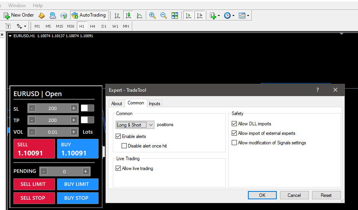Image resolution: width=358 pixels, height=210 pixels.
Task: Open the Window menu
Action: point(17,5)
